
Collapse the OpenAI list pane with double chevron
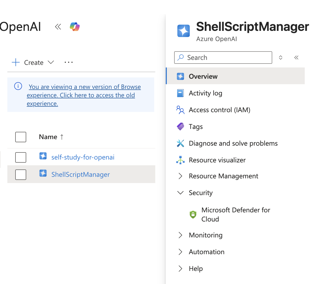58,27
